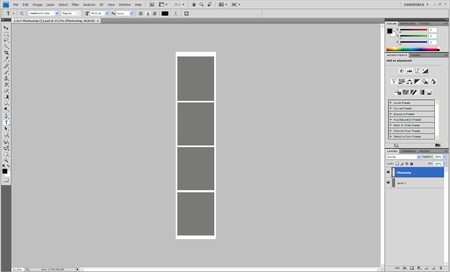Screen dimensions: 450x272
Task: Select the Move tool
Action: point(6,28)
